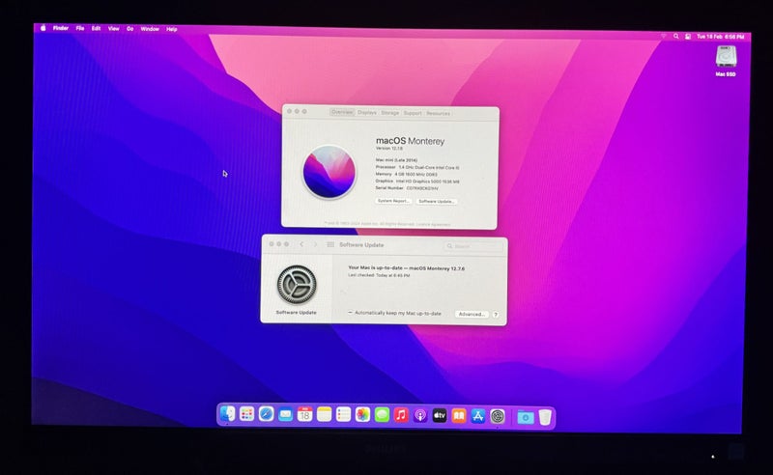Open the Window menu
Image resolution: width=773 pixels, height=475 pixels.
150,29
